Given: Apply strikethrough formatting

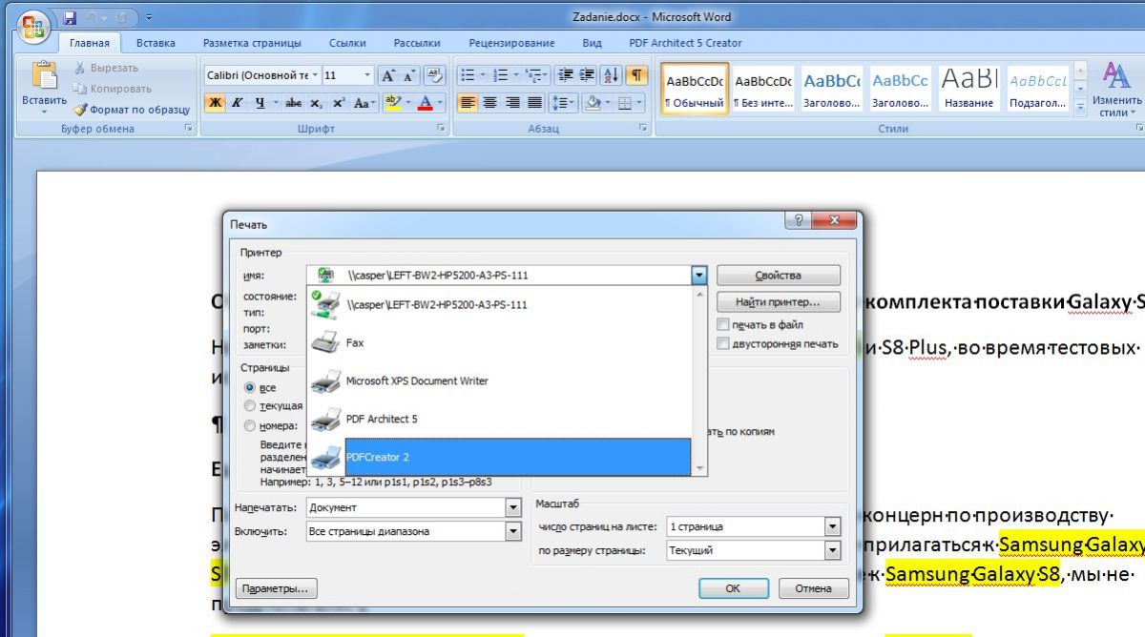Looking at the screenshot, I should [293, 103].
